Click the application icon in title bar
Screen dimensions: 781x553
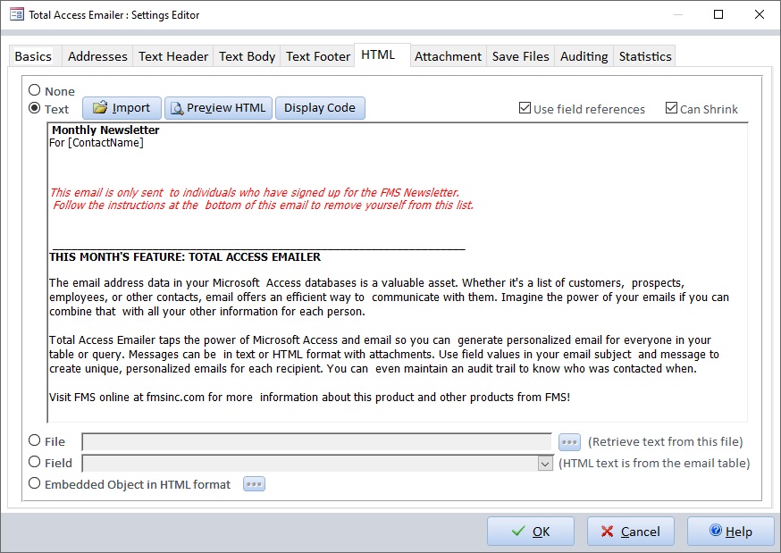[x=16, y=14]
